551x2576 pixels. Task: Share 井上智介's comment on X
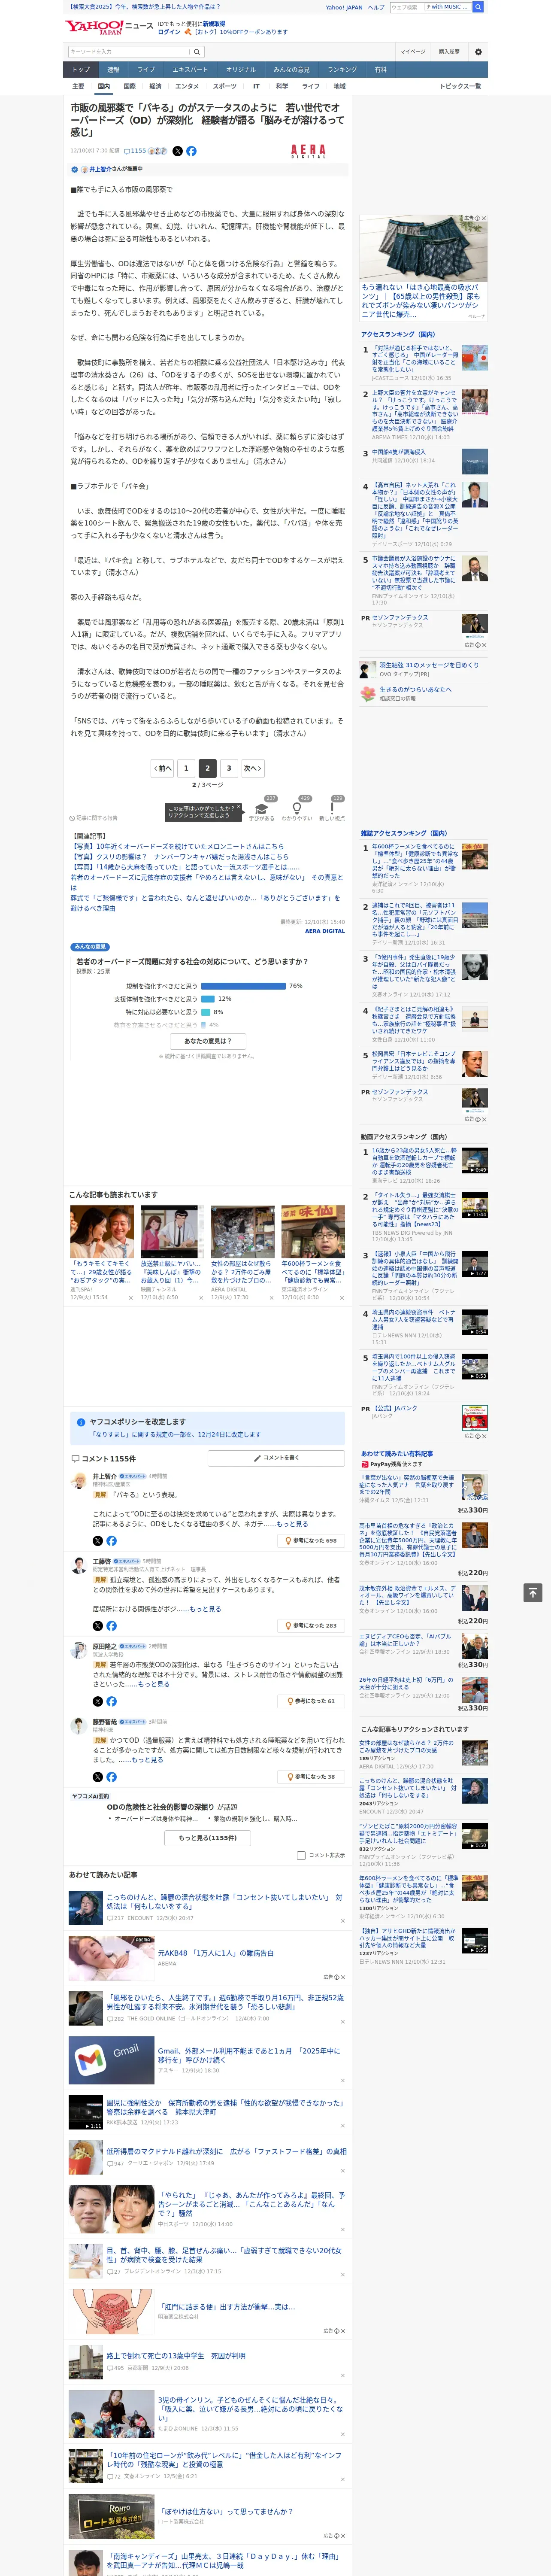pos(98,1541)
